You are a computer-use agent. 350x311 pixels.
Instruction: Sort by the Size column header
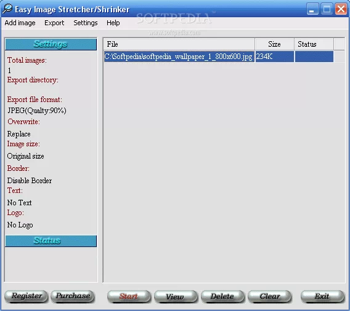click(274, 44)
